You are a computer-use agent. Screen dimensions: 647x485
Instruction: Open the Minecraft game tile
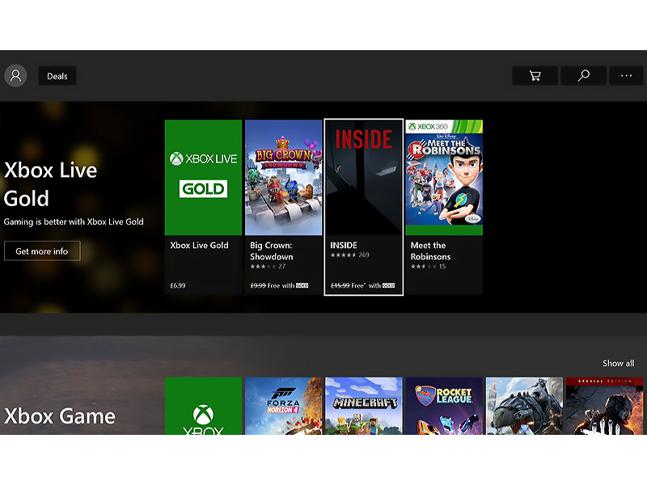point(363,406)
